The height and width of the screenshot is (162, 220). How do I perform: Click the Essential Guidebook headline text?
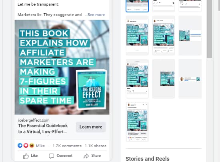coord(43,129)
